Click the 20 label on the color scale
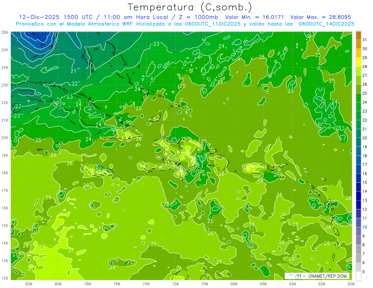Viewport: 373px width, 288px height. point(365,138)
